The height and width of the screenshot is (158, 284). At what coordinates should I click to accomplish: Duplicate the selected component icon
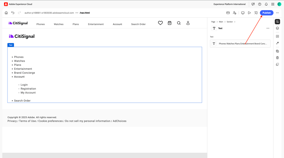point(277,51)
